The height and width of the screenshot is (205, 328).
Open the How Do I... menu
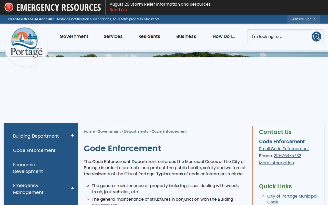pyautogui.click(x=224, y=36)
